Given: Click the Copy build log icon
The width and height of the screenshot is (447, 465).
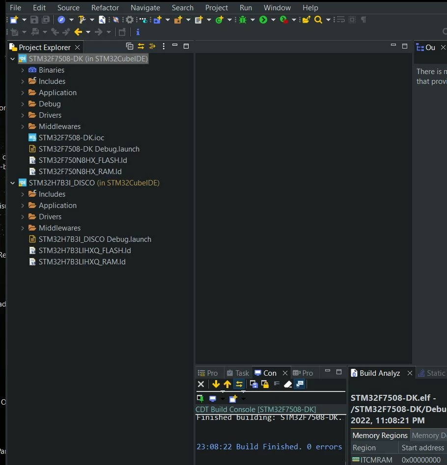Looking at the screenshot, I should [x=253, y=385].
